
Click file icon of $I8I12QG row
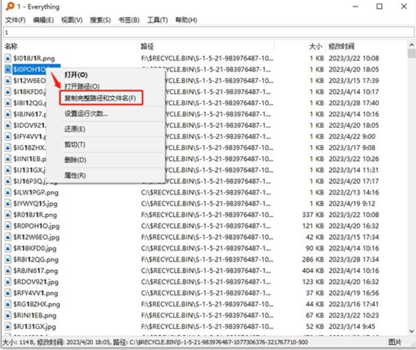pyautogui.click(x=8, y=103)
